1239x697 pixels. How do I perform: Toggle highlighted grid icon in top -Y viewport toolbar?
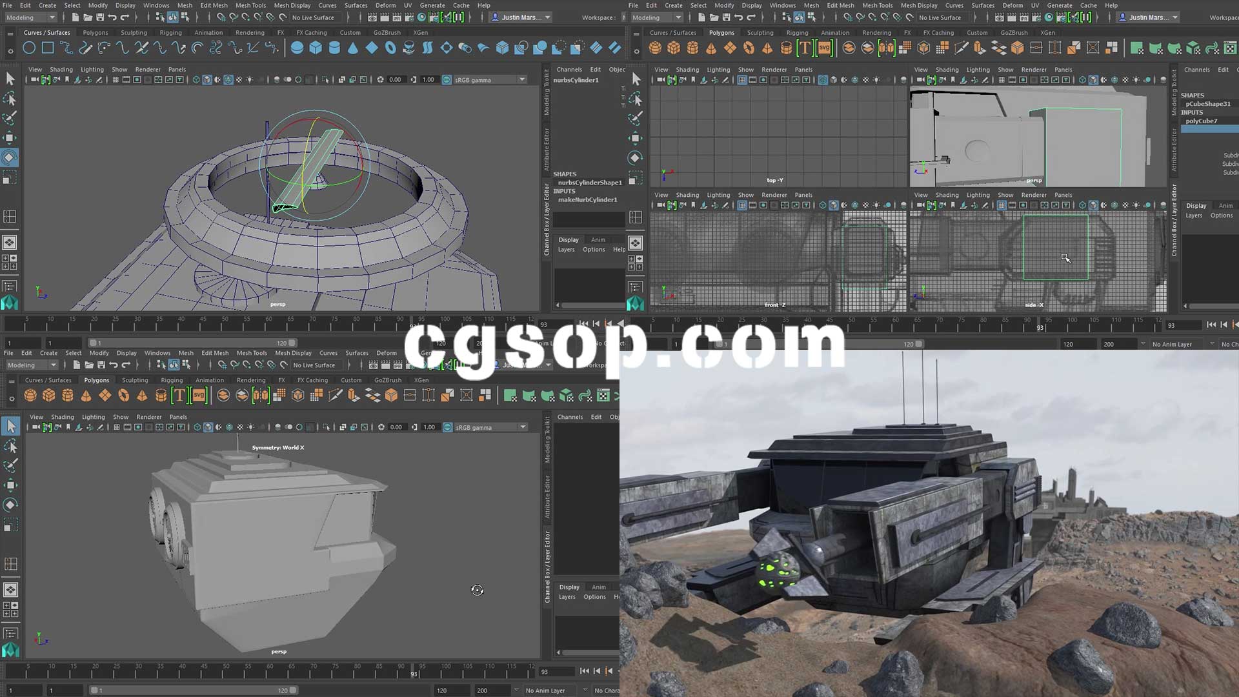point(742,80)
